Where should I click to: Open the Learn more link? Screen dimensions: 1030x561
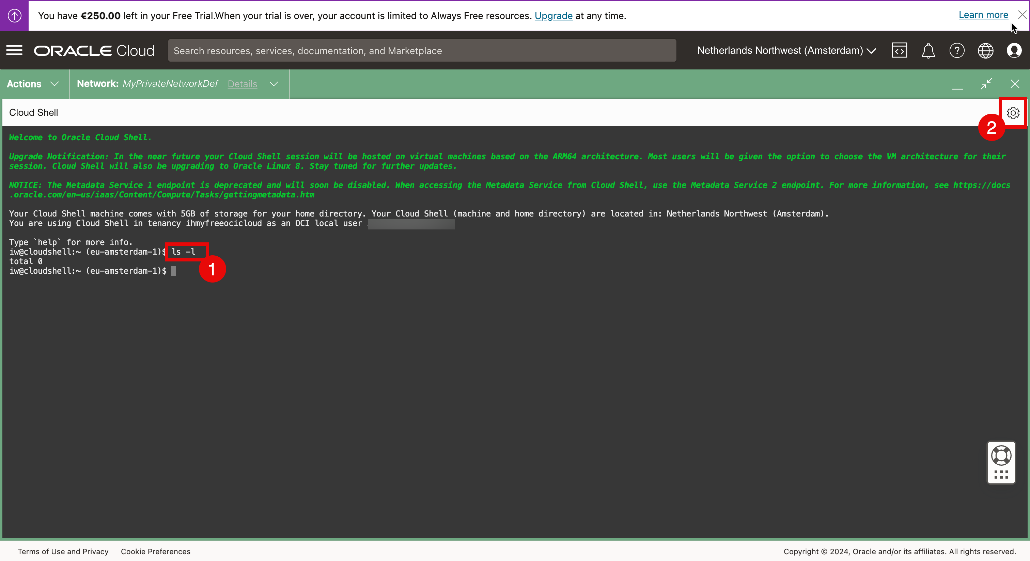coord(983,15)
